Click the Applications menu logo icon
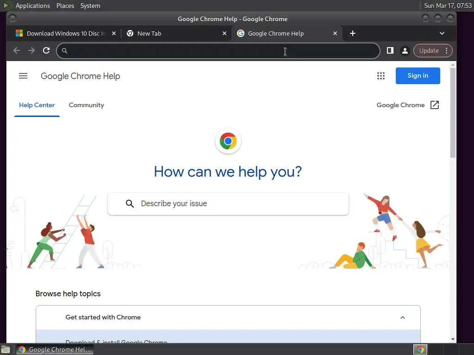This screenshot has height=355, width=474. point(7,6)
